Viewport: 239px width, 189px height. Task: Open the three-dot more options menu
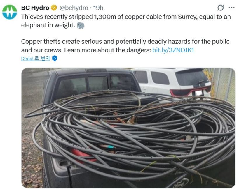click(x=231, y=8)
